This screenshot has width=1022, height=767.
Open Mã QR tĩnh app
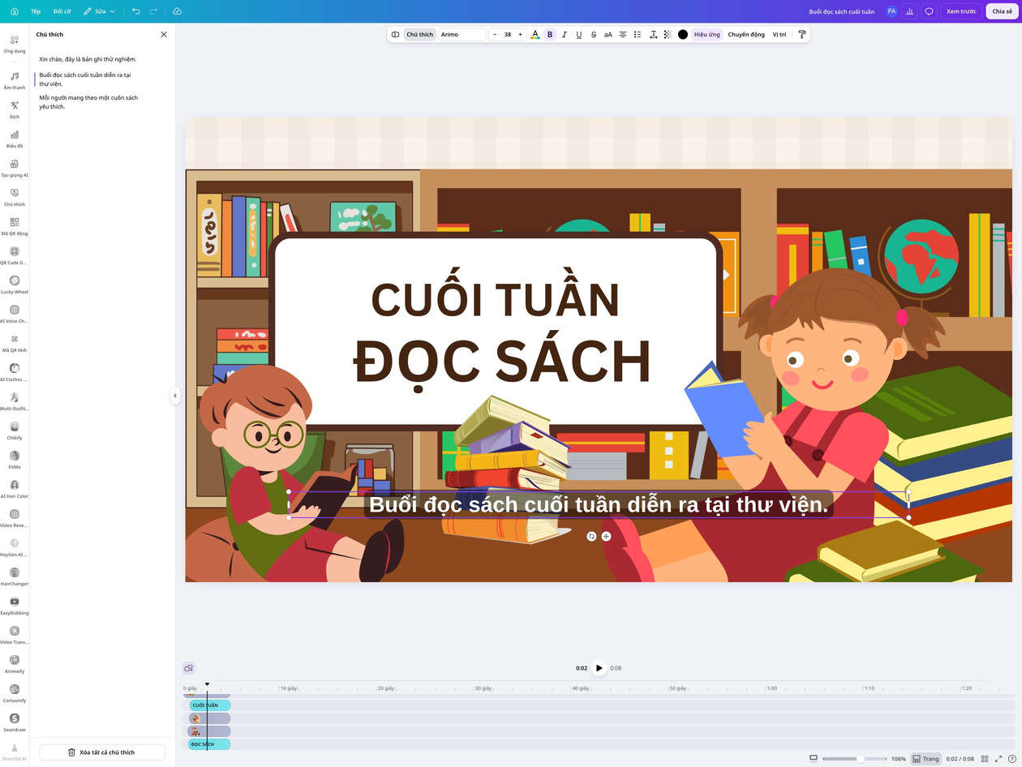point(15,343)
